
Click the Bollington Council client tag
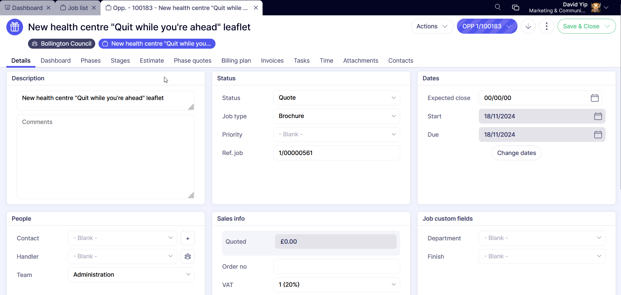click(x=62, y=44)
